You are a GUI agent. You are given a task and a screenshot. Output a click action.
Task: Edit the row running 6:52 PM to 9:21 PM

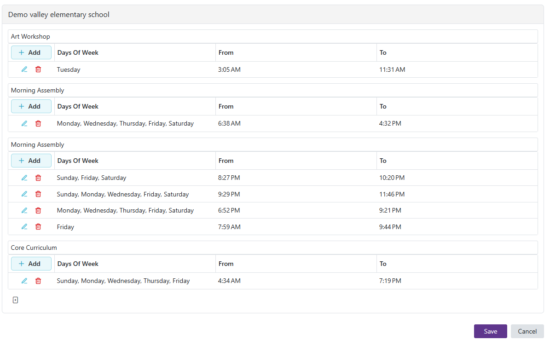tap(24, 210)
